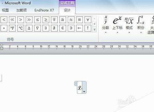This screenshot has height=112, width=154.
Task: Select the 设计 design tab
Action: pos(67,10)
